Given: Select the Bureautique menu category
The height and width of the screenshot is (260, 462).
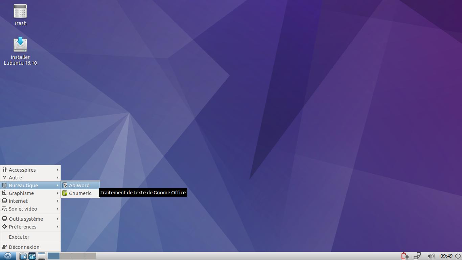Looking at the screenshot, I should tap(30, 185).
